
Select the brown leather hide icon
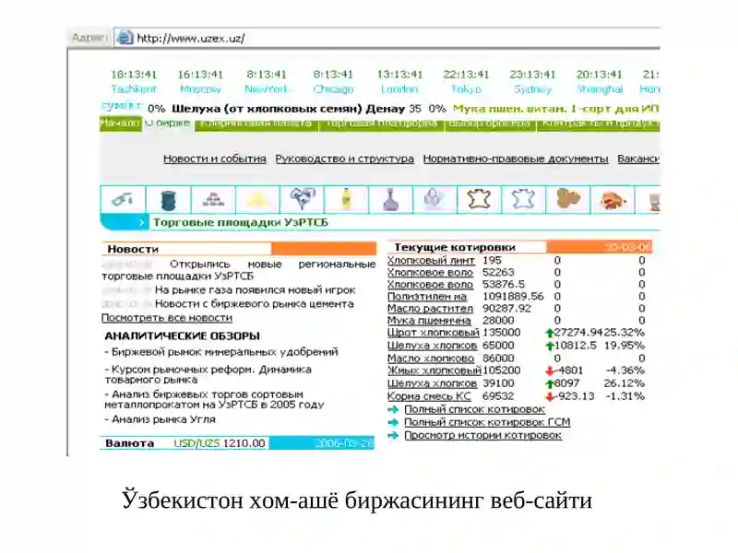(479, 199)
